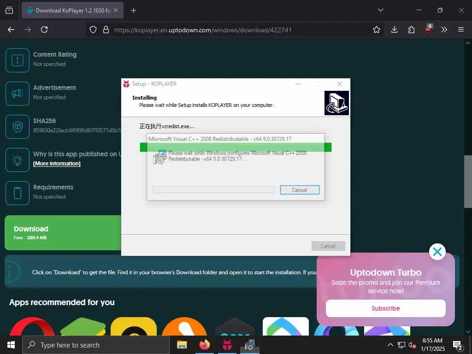Click the 'Apps recommended for you' heading
The image size is (472, 354).
pyautogui.click(x=62, y=302)
